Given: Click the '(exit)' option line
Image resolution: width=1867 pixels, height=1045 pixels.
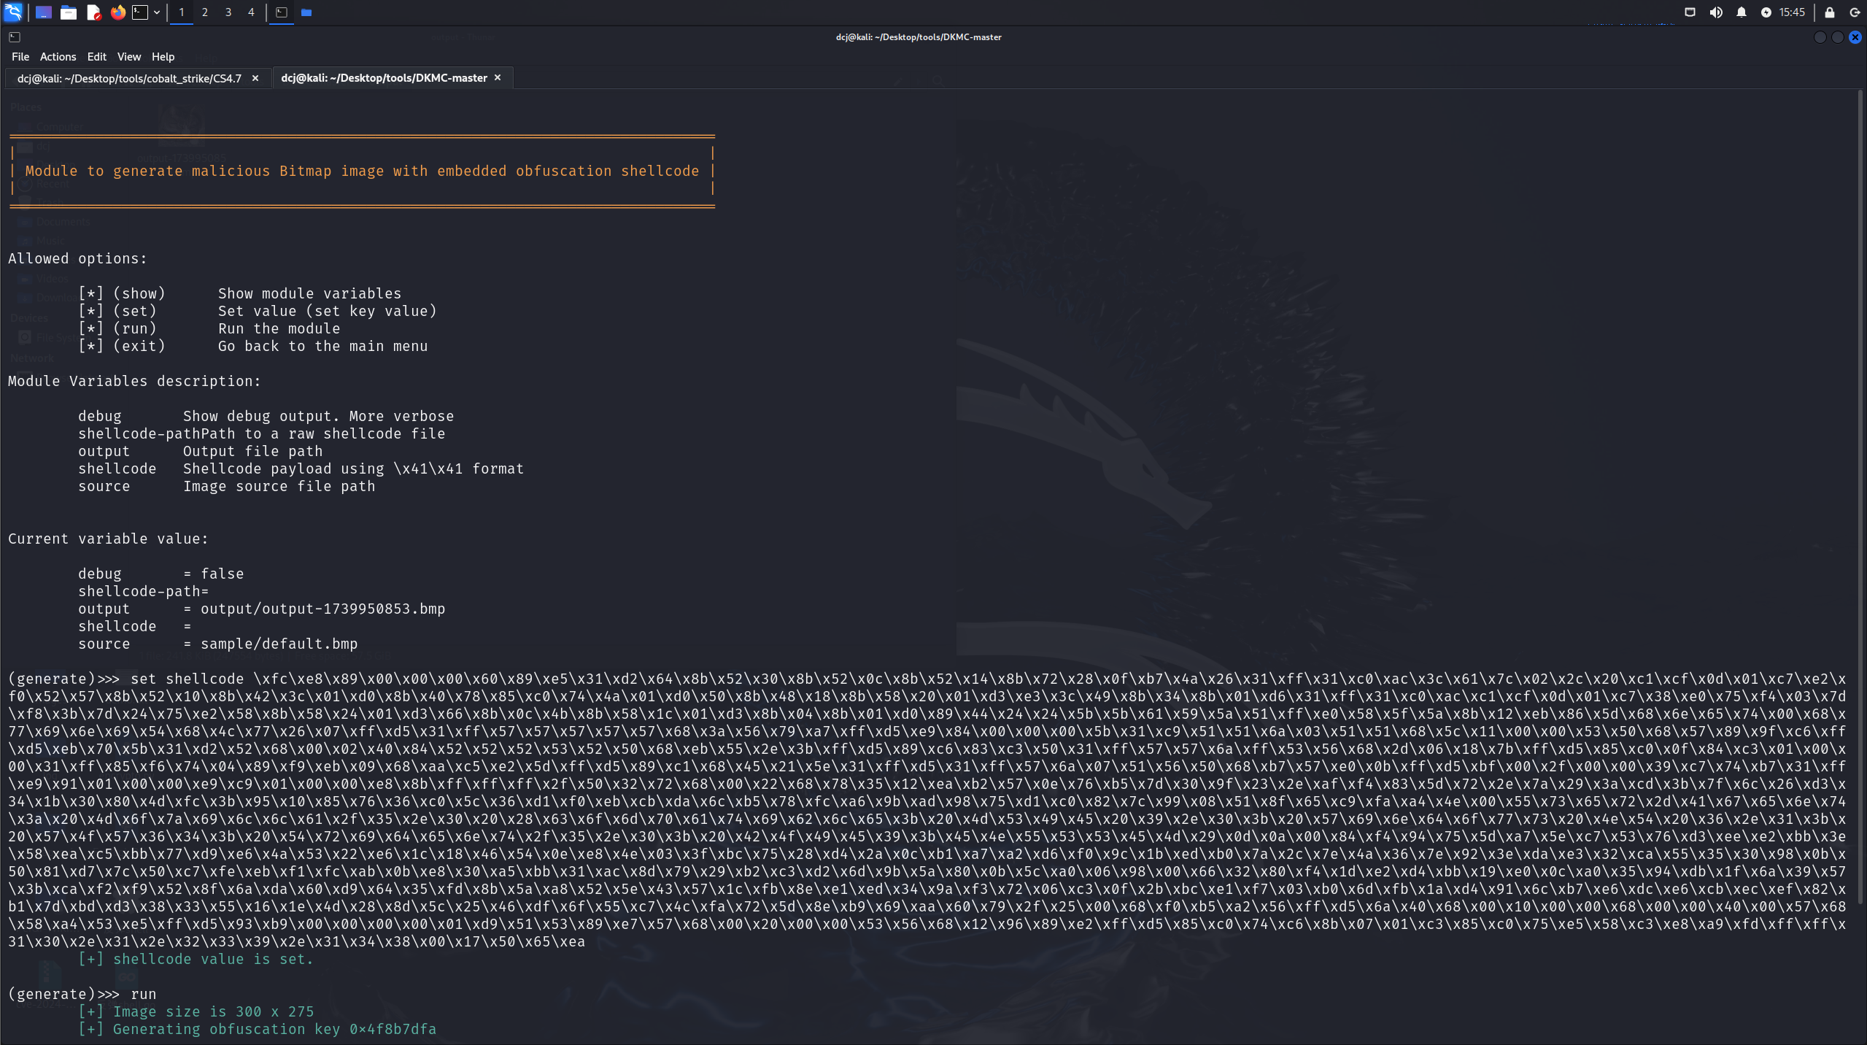Looking at the screenshot, I should coord(253,347).
